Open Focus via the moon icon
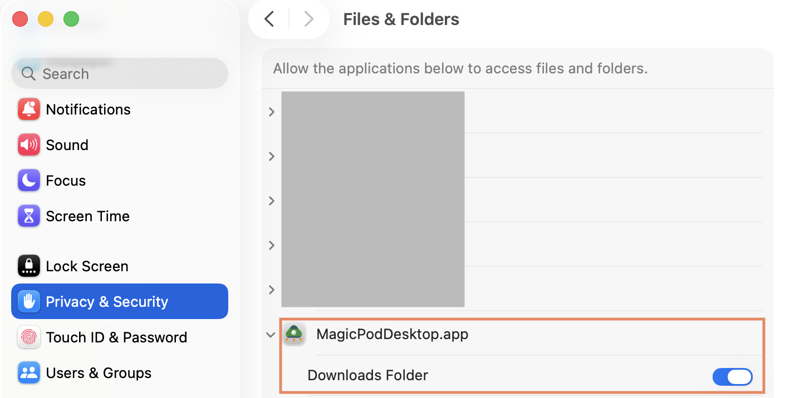This screenshot has width=785, height=398. [x=29, y=181]
